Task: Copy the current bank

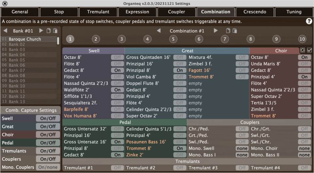Action: (x=48, y=31)
